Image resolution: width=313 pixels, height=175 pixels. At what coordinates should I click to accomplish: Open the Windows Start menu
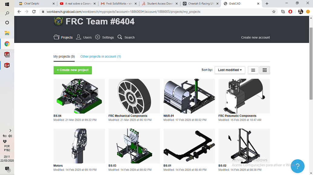click(7, 4)
